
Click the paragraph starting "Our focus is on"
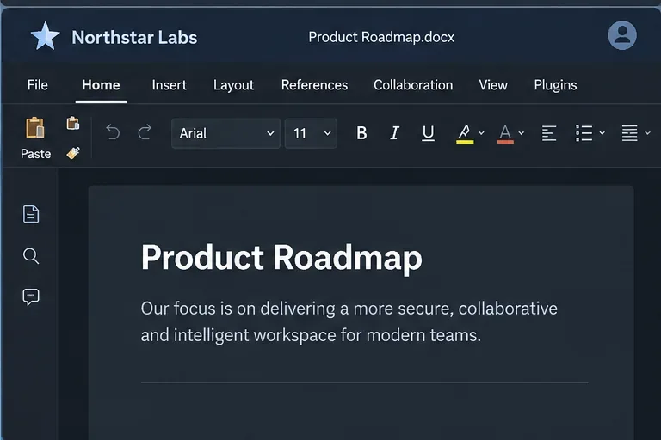(349, 321)
